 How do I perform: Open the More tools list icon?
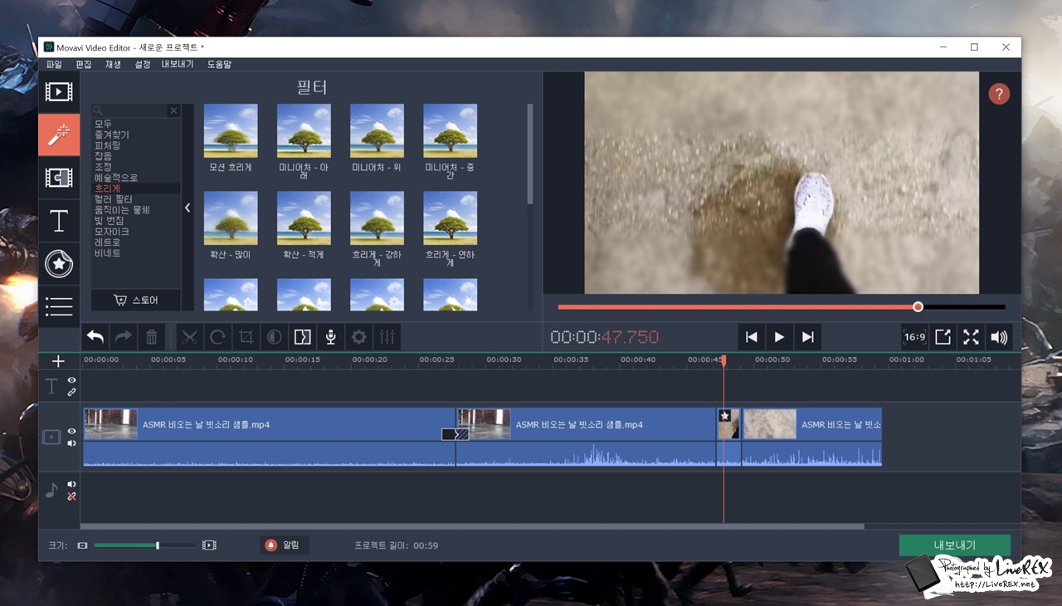(x=59, y=307)
